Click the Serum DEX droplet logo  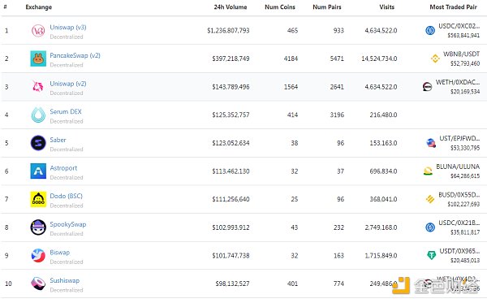38,115
